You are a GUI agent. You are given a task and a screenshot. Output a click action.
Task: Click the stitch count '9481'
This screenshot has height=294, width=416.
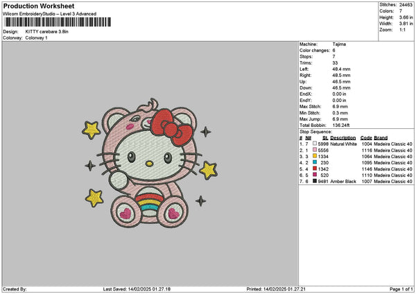[323, 182]
